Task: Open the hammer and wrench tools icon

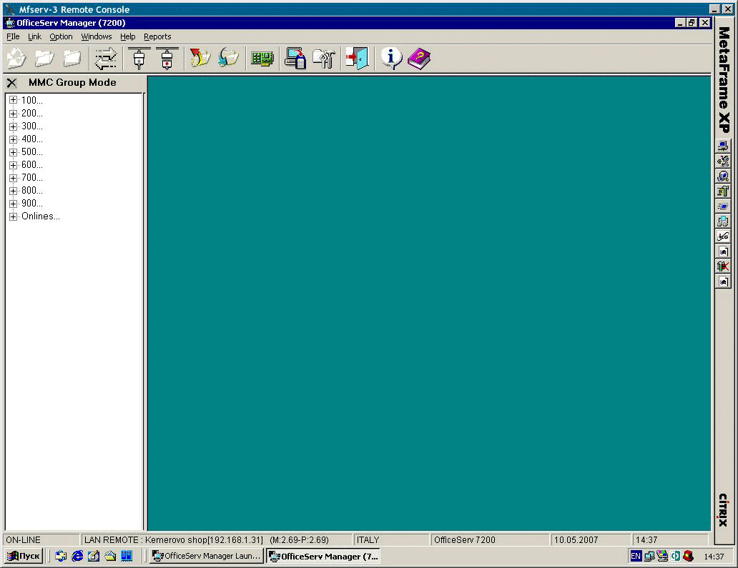Action: [324, 59]
